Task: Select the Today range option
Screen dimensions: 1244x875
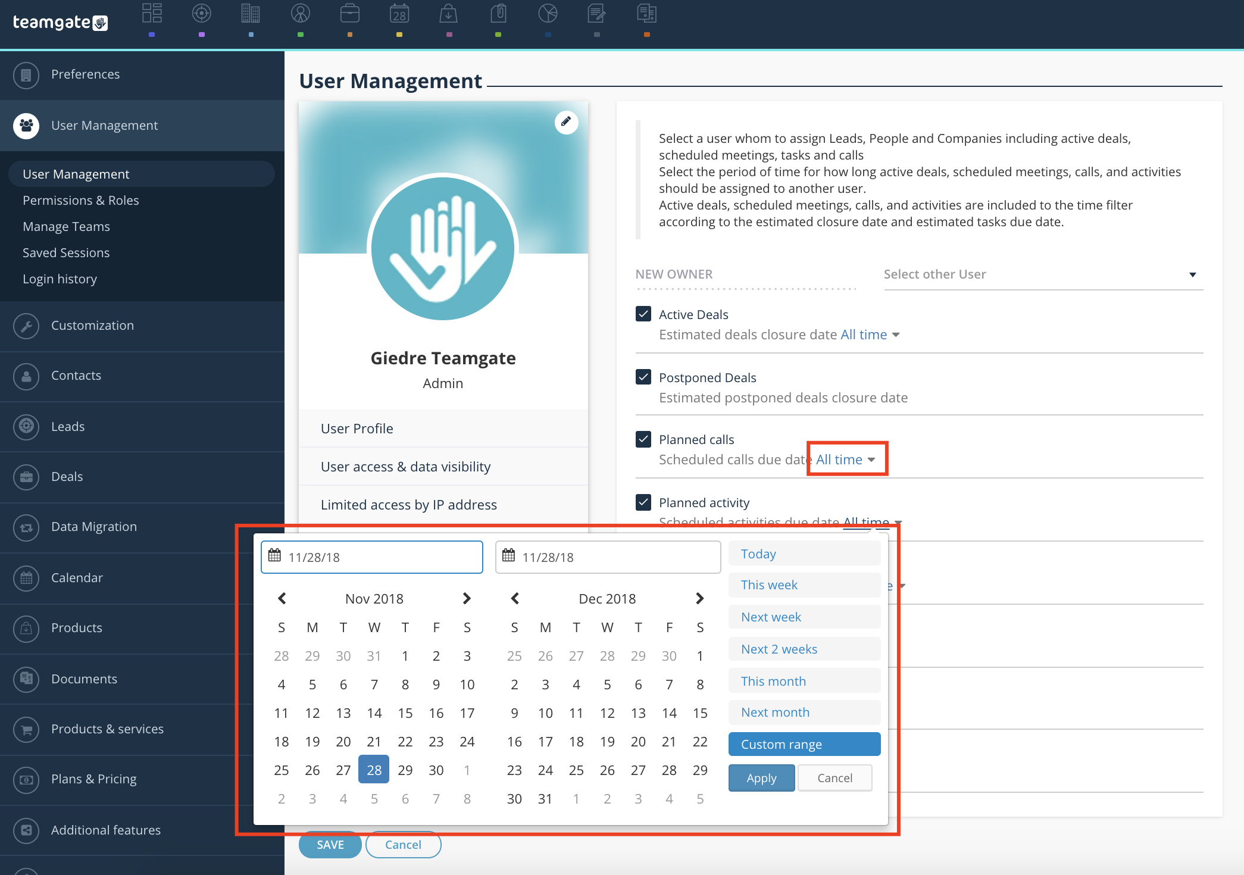Action: click(804, 554)
